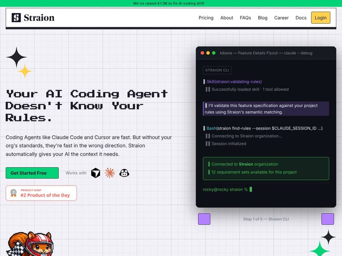Viewport: 342px width, 256px height.
Task: Expand the Bash straion find-rules command line
Action: 262,128
